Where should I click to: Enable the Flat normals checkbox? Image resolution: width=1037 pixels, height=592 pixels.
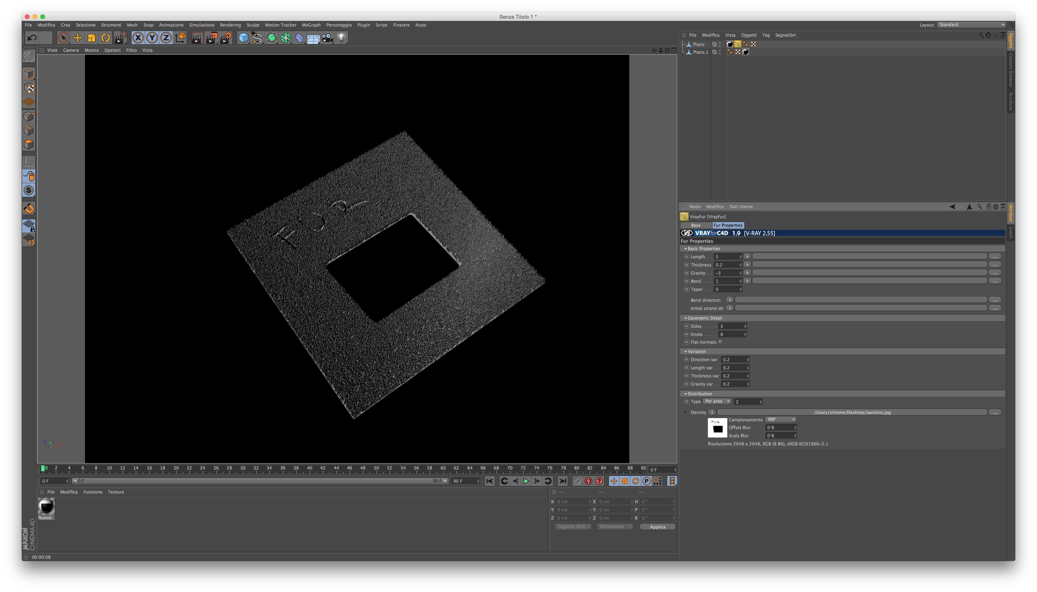720,342
